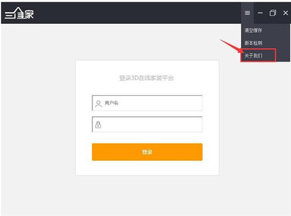Click the 三维家 logo
This screenshot has height=216, width=291.
[19, 13]
